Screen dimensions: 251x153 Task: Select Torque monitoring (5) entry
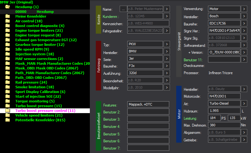click(35, 101)
